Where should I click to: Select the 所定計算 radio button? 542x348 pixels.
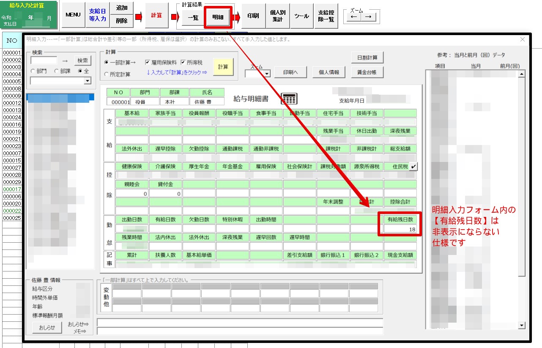click(107, 74)
